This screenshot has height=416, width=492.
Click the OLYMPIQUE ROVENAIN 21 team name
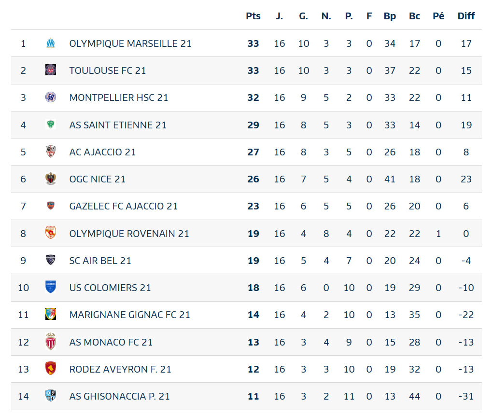129,234
